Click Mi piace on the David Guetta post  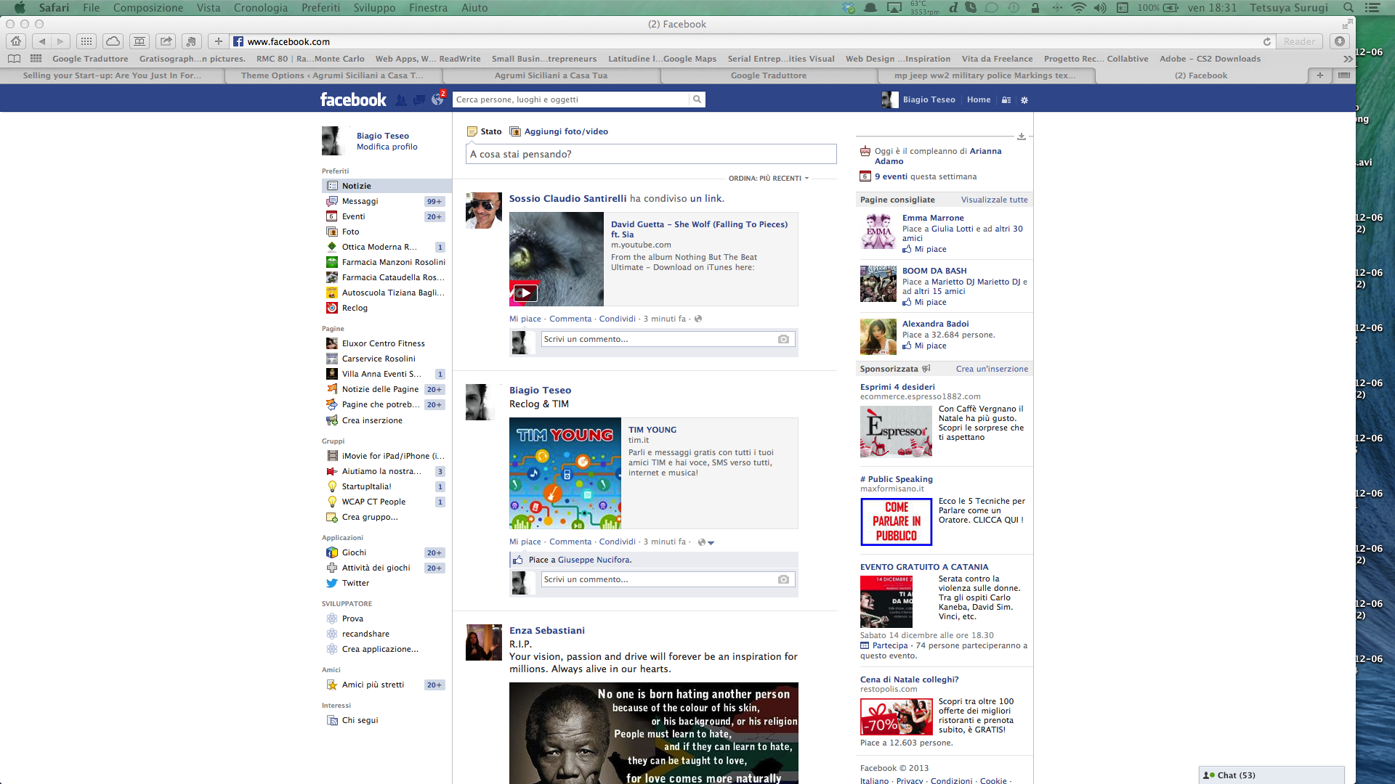[525, 319]
